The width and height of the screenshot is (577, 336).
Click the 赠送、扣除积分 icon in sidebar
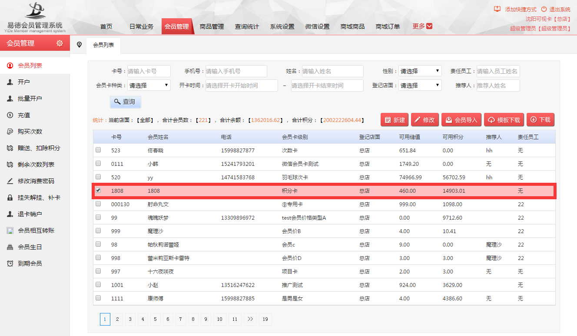point(10,148)
